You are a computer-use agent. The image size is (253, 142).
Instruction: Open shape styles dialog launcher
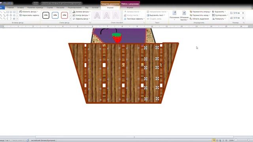(x=90, y=23)
